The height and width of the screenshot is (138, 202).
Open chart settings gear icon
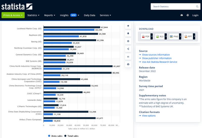pyautogui.click(x=128, y=41)
